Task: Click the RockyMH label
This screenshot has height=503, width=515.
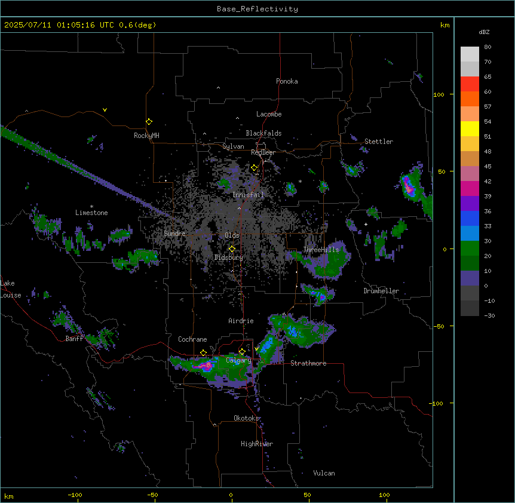Action: (146, 136)
